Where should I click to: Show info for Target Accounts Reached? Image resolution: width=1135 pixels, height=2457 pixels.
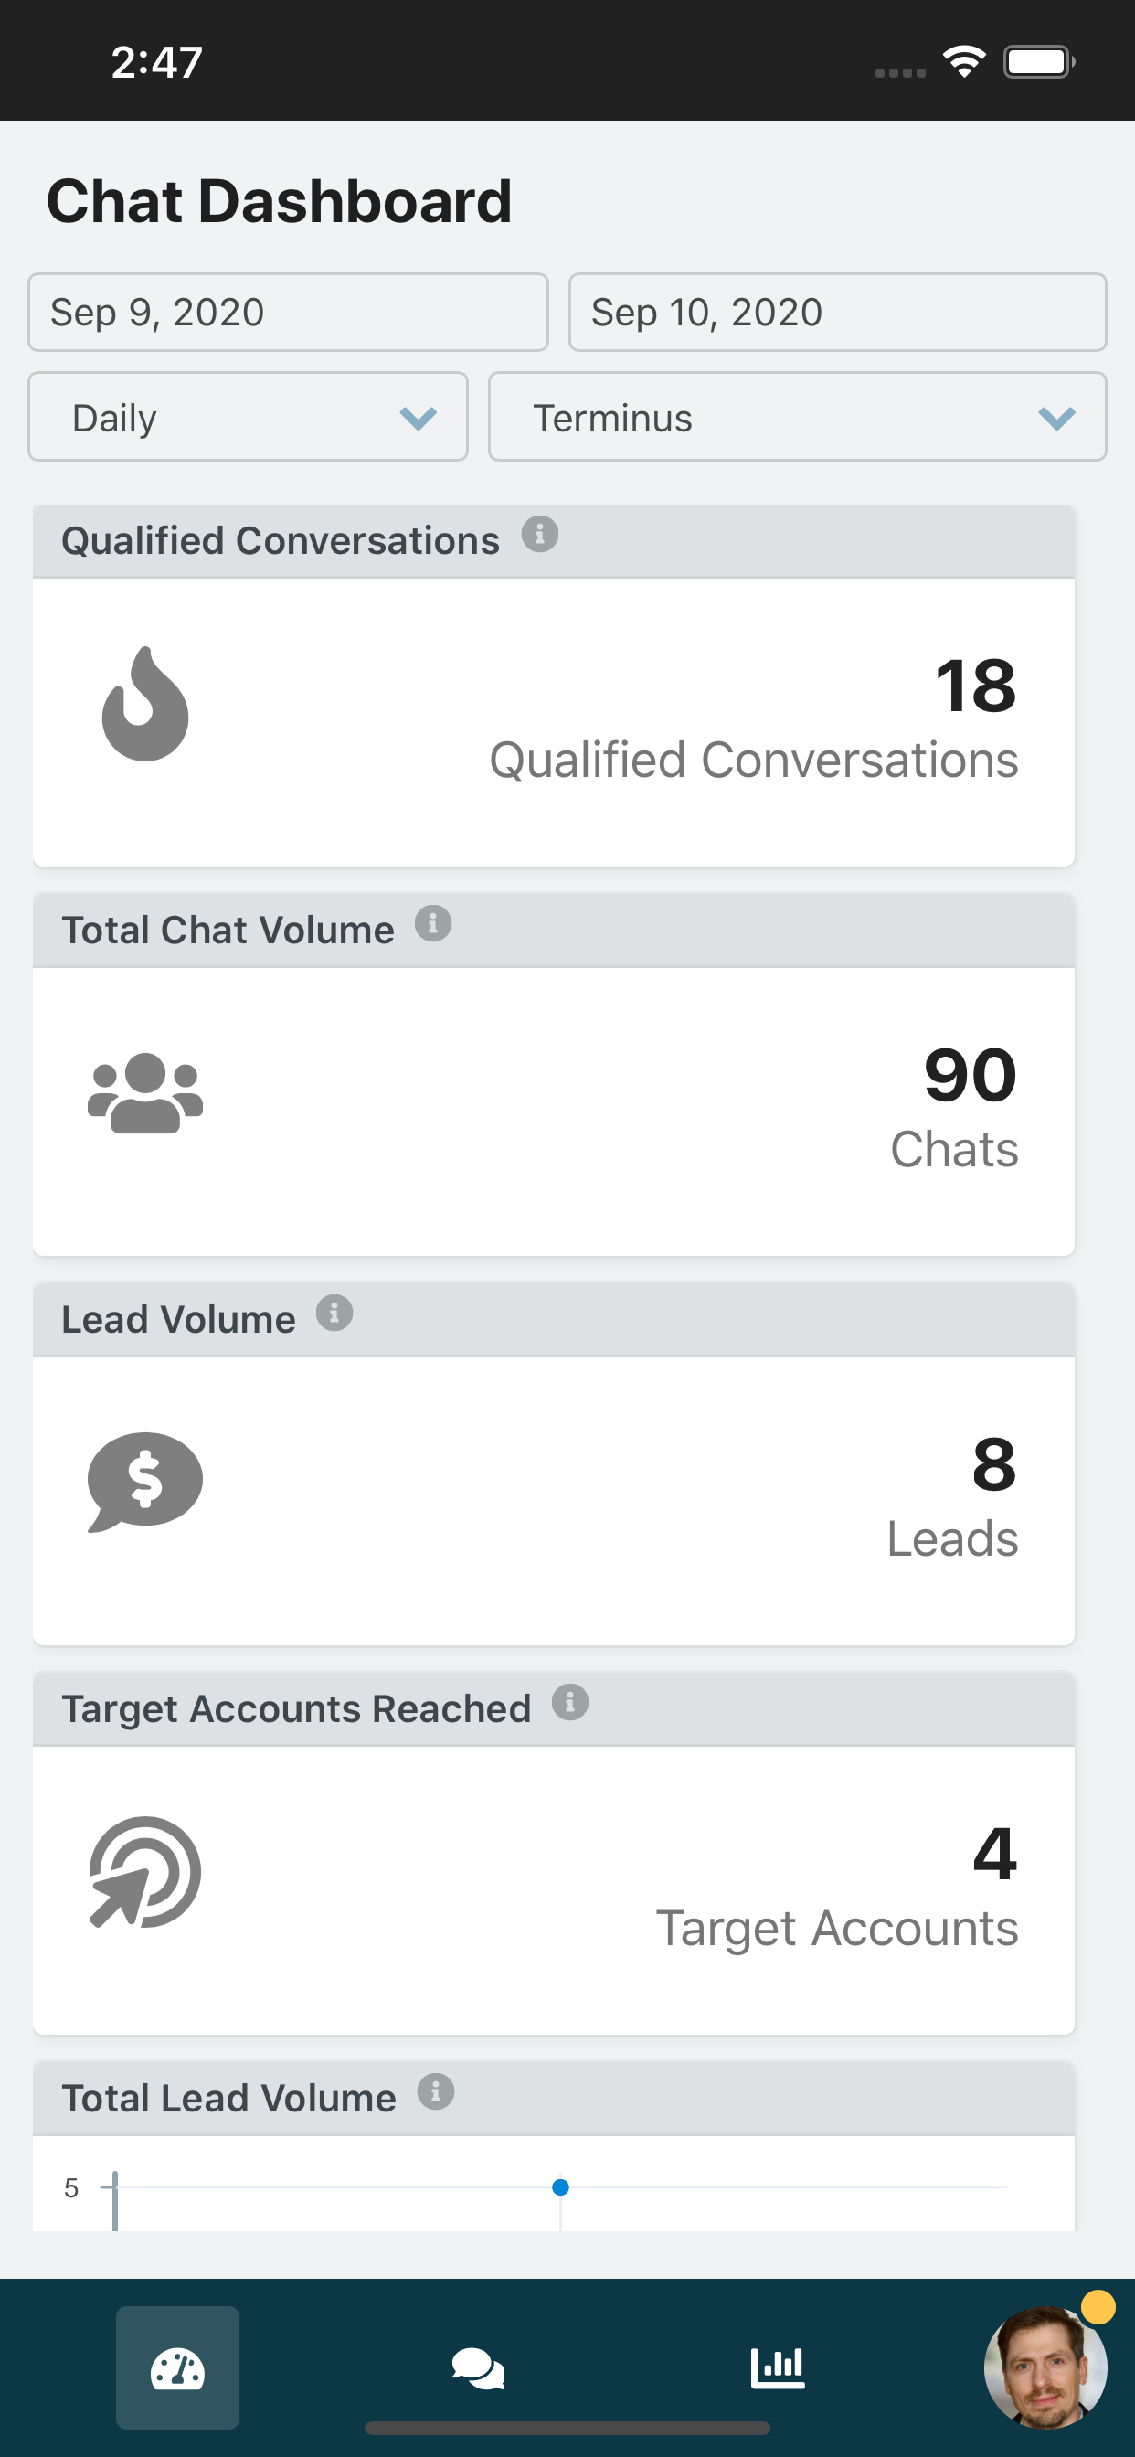[x=570, y=1702]
